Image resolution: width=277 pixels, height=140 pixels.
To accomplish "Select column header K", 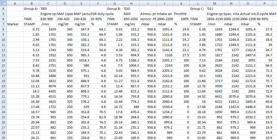I will coord(181,3).
